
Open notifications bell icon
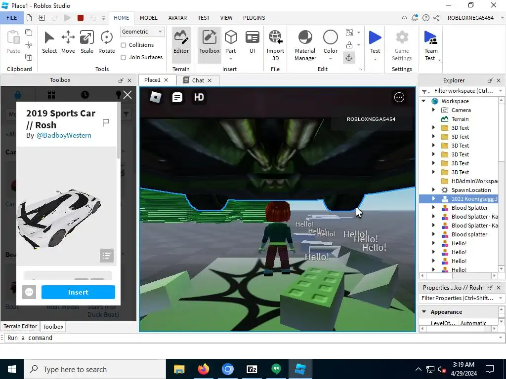point(415,18)
